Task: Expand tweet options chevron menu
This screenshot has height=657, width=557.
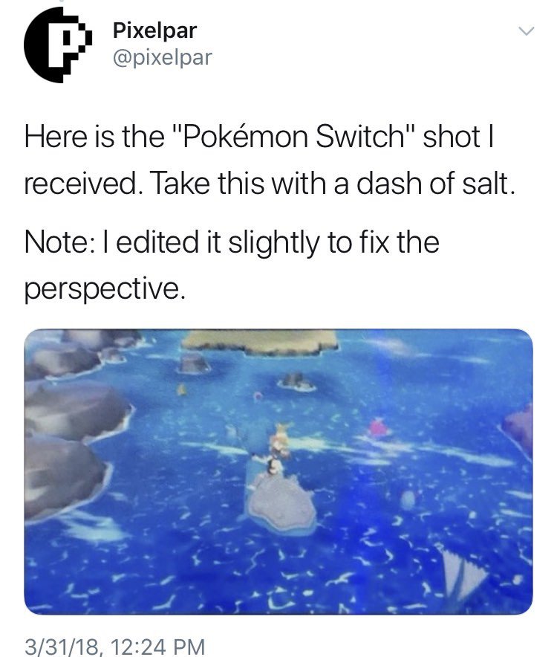Action: 526,31
